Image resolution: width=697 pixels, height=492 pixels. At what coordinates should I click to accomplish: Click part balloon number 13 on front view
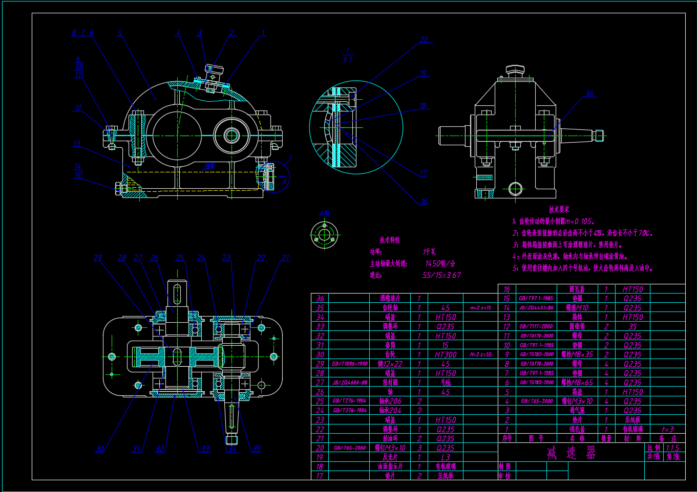(x=77, y=144)
